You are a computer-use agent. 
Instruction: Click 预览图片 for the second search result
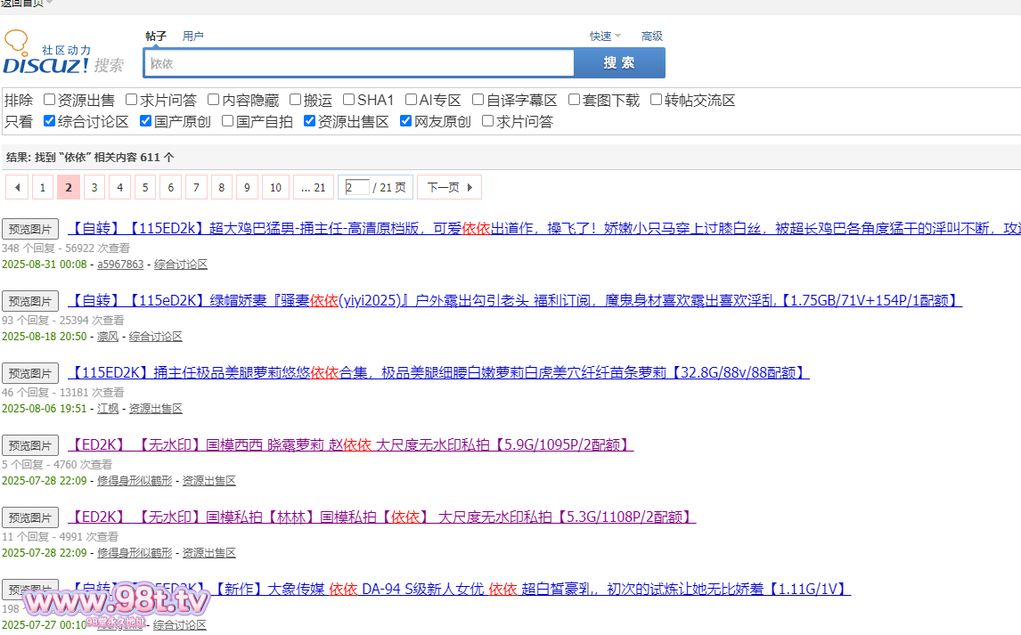[30, 301]
